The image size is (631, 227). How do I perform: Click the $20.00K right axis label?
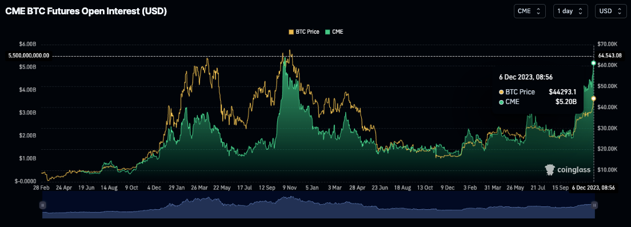coord(607,149)
